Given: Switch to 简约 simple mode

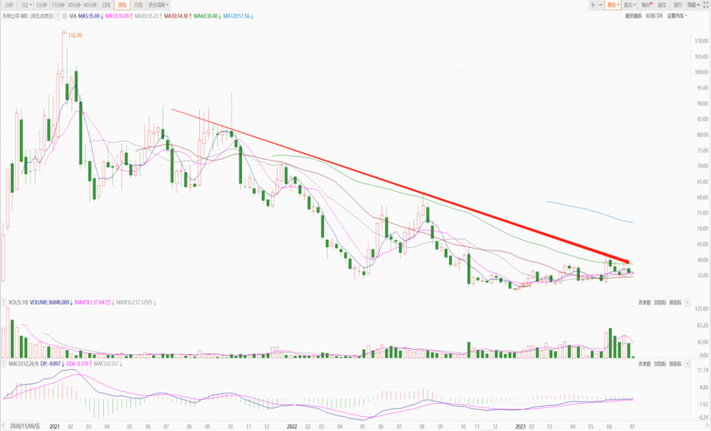Looking at the screenshot, I should (678, 5).
